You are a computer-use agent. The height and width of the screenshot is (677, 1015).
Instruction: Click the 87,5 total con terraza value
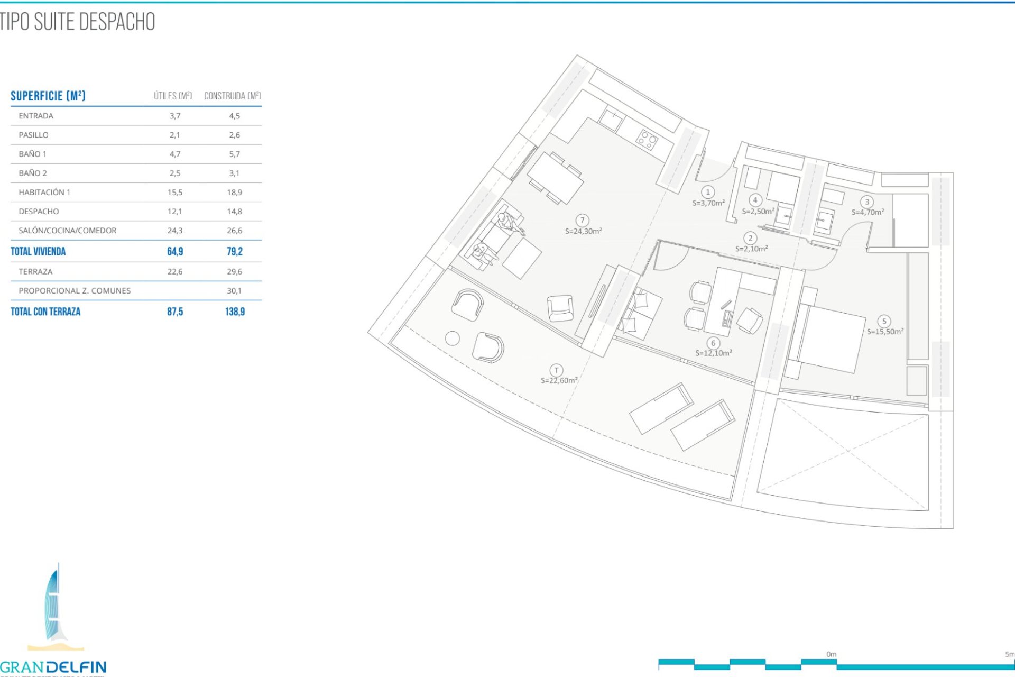pos(175,312)
